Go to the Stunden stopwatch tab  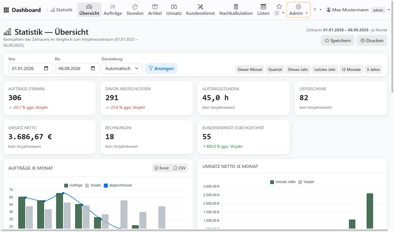click(x=135, y=10)
